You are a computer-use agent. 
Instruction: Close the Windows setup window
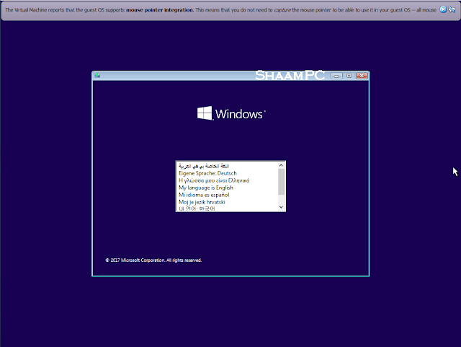(362, 76)
